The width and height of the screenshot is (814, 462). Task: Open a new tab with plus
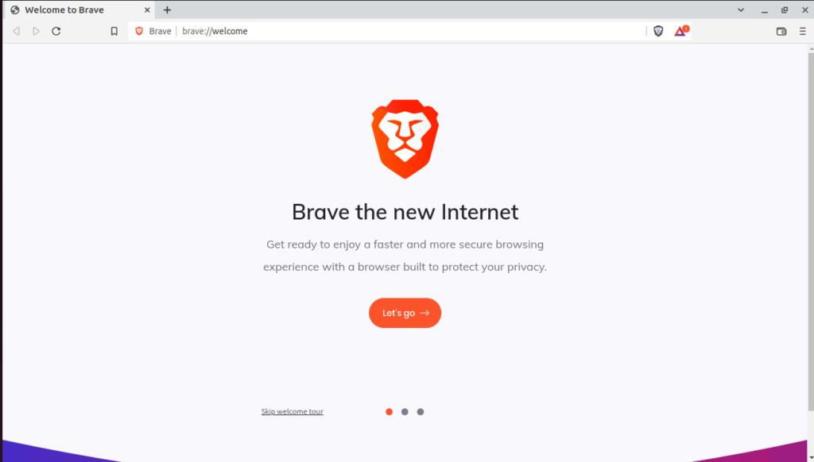pos(167,10)
